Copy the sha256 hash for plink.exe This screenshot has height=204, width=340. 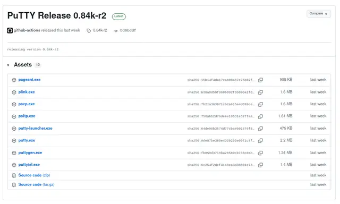click(260, 92)
